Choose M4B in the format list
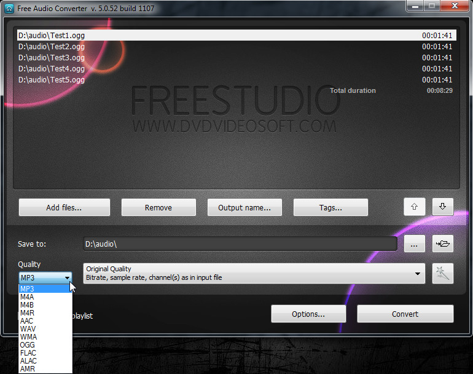 coord(45,305)
